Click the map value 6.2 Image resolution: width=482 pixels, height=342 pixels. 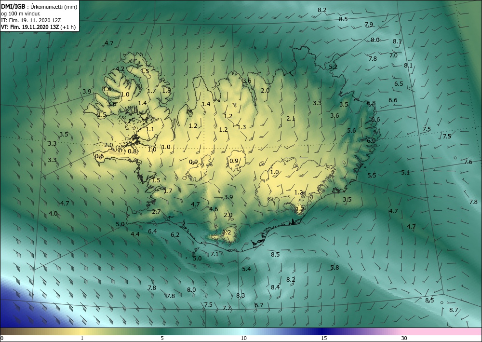tap(174, 234)
